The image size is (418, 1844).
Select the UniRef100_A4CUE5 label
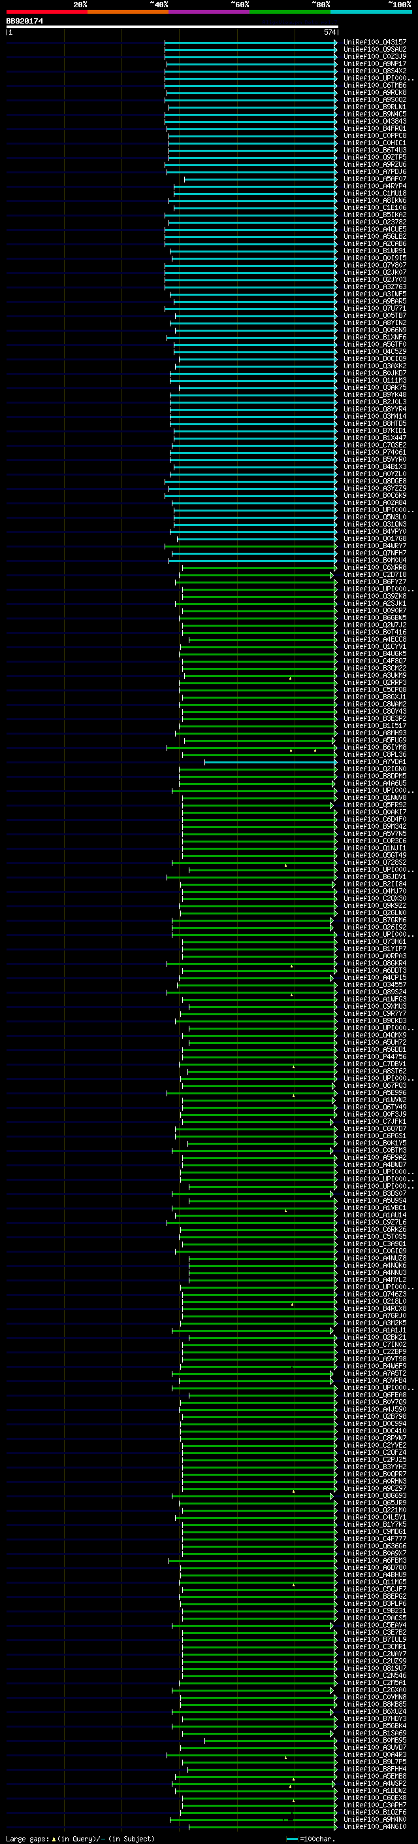(375, 229)
